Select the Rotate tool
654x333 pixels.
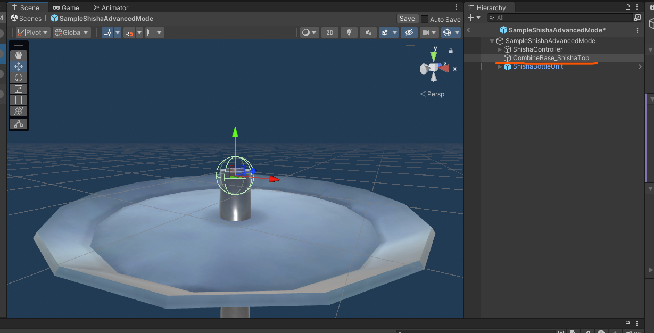19,78
